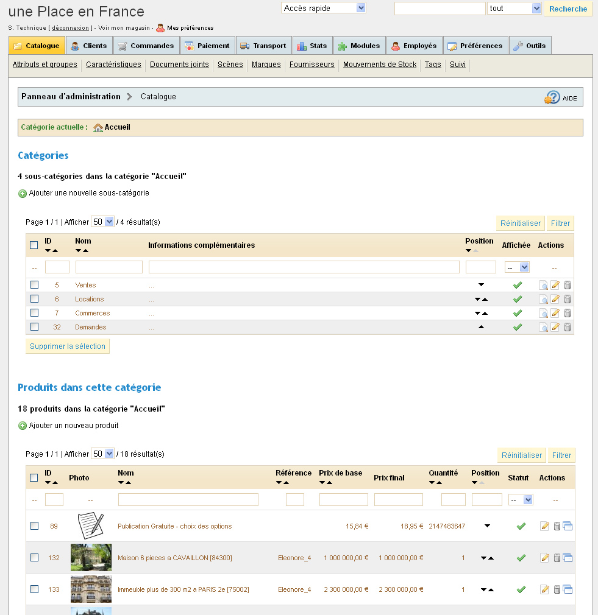The width and height of the screenshot is (598, 615).
Task: Toggle status of product 132
Action: click(521, 557)
